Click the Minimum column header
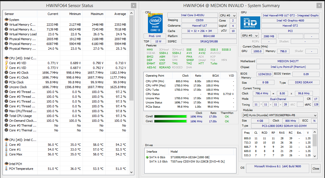Image resolution: width=325 pixels, height=178 pixels. click(x=71, y=14)
